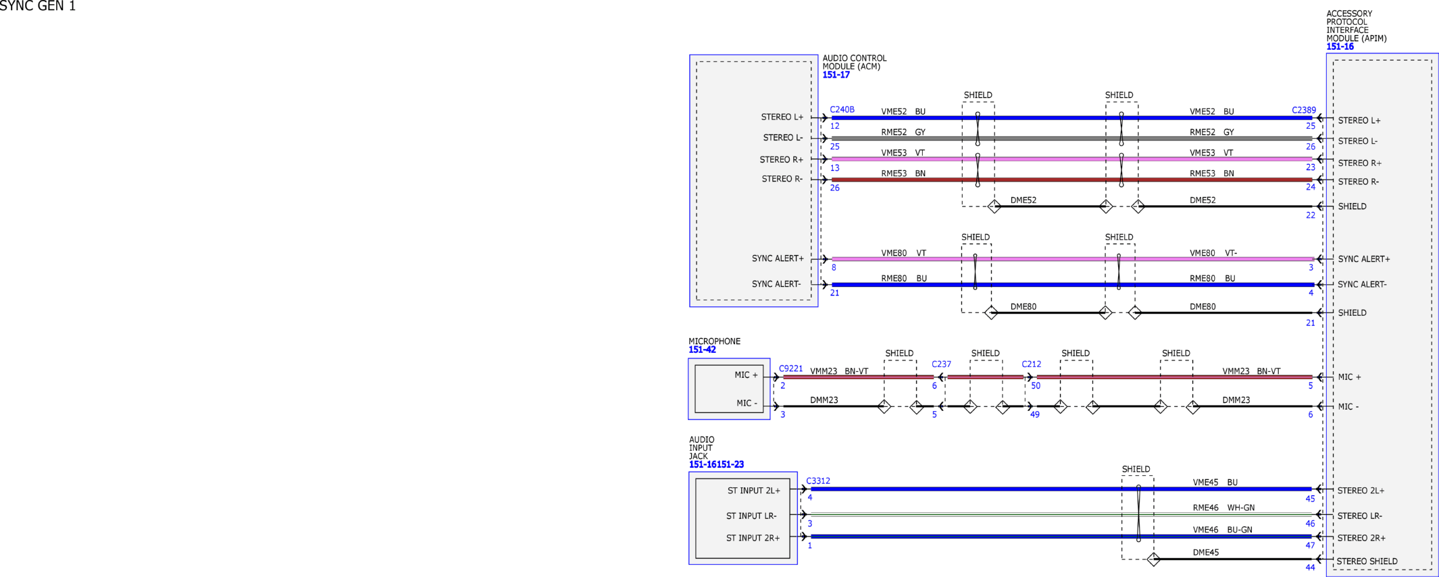Click the VME46 BU-GN wire label

[x=1222, y=530]
